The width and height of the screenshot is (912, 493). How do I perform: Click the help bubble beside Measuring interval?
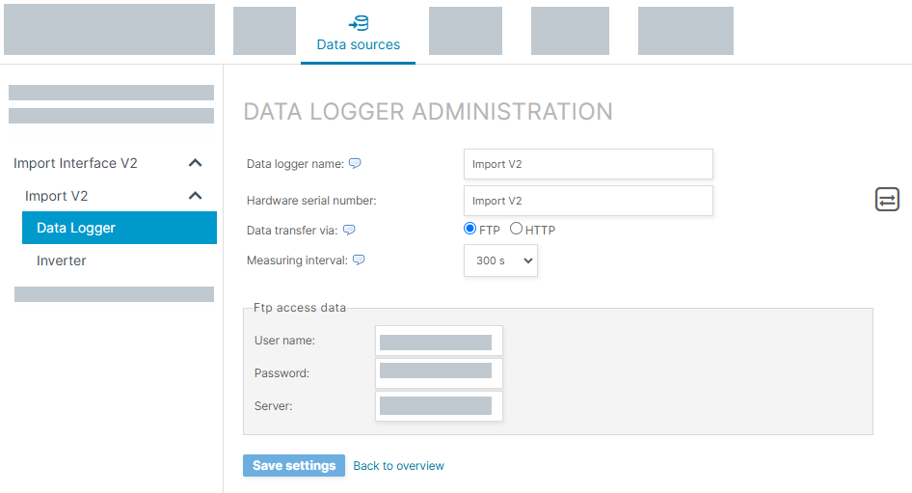coord(359,260)
